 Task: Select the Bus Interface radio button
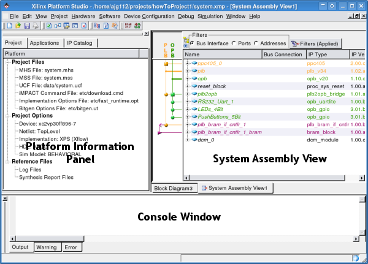pyautogui.click(x=192, y=43)
